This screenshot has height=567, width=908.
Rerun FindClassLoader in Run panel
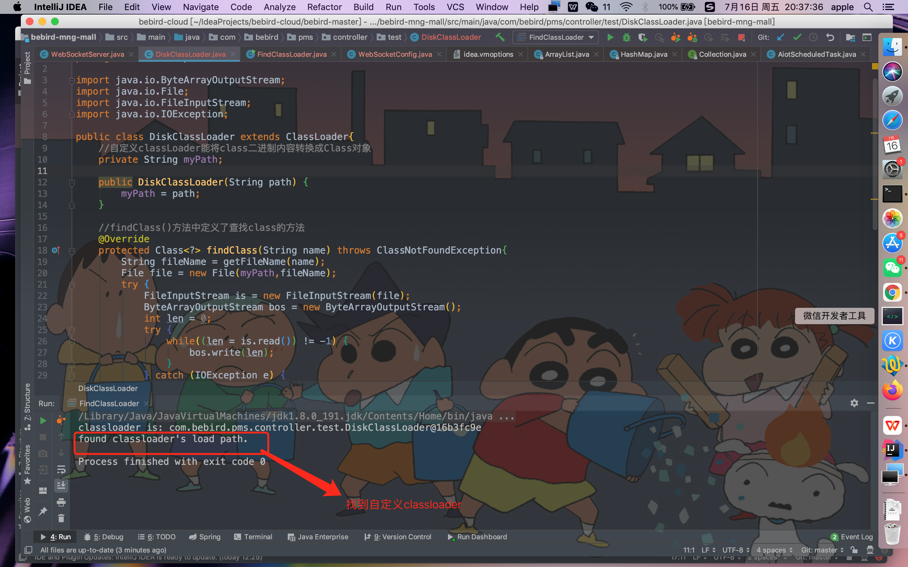click(x=43, y=421)
